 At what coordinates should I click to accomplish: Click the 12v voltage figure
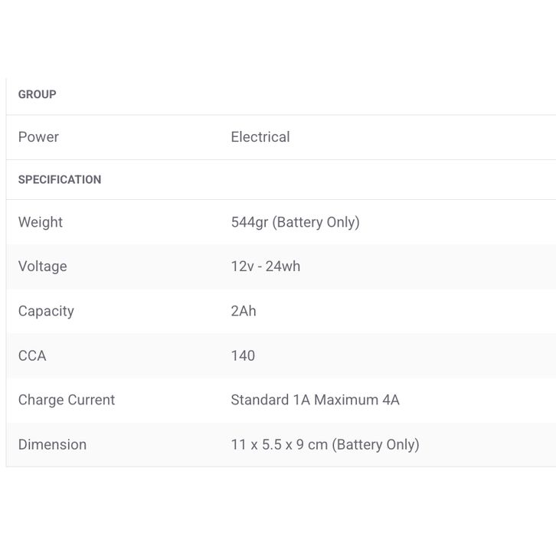242,267
